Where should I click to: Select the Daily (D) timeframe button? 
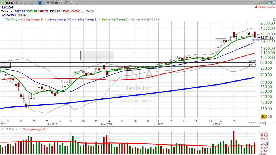click(x=40, y=3)
